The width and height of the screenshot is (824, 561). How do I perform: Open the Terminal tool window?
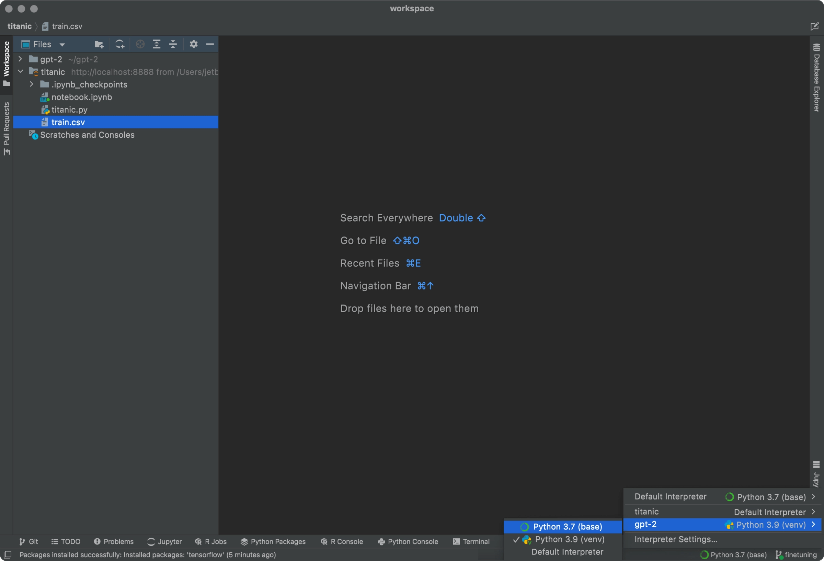pos(472,541)
